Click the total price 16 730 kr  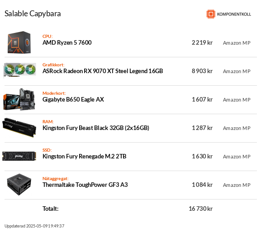[x=200, y=209]
